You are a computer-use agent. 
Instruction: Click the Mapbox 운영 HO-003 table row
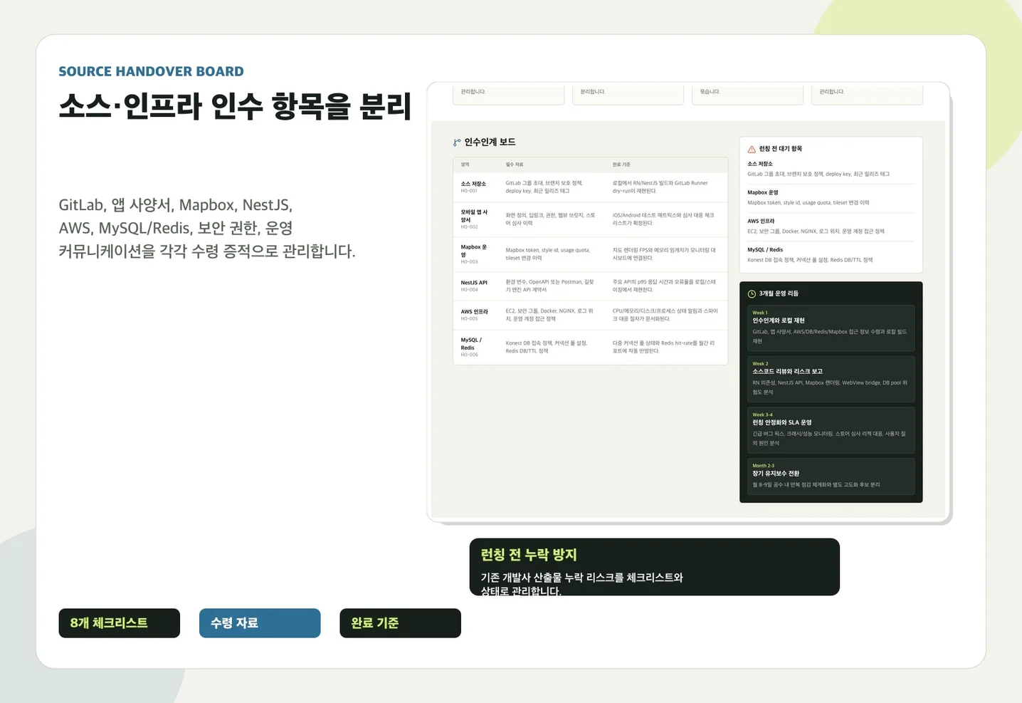pos(590,254)
